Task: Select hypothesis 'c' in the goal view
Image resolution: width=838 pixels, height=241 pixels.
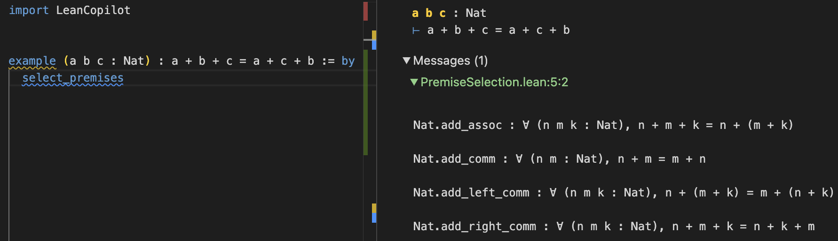Action: point(443,13)
